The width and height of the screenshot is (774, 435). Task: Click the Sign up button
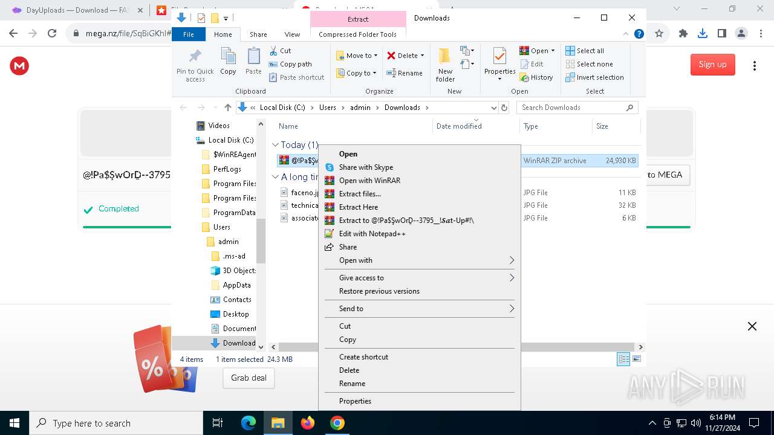point(712,65)
